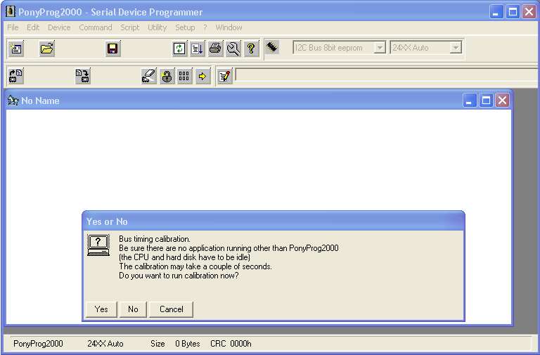The width and height of the screenshot is (540, 355).
Task: Open the Device menu
Action: (59, 27)
